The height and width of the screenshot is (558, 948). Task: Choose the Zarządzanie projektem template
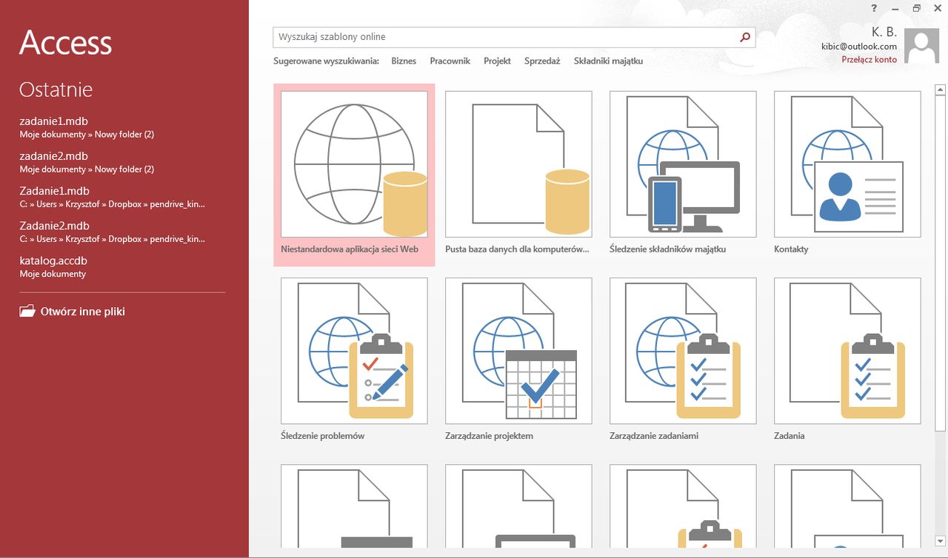pyautogui.click(x=518, y=359)
